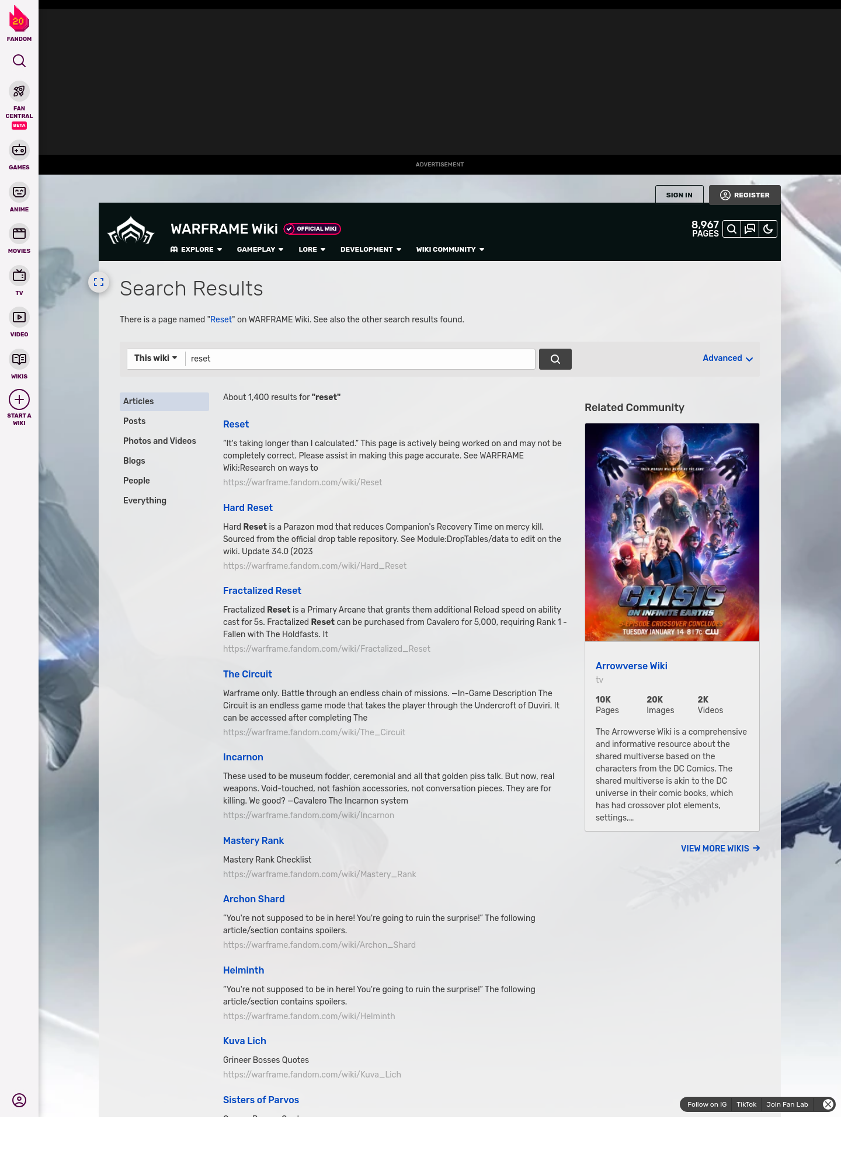Click the wiki header search icon
The height and width of the screenshot is (1168, 841).
point(732,229)
